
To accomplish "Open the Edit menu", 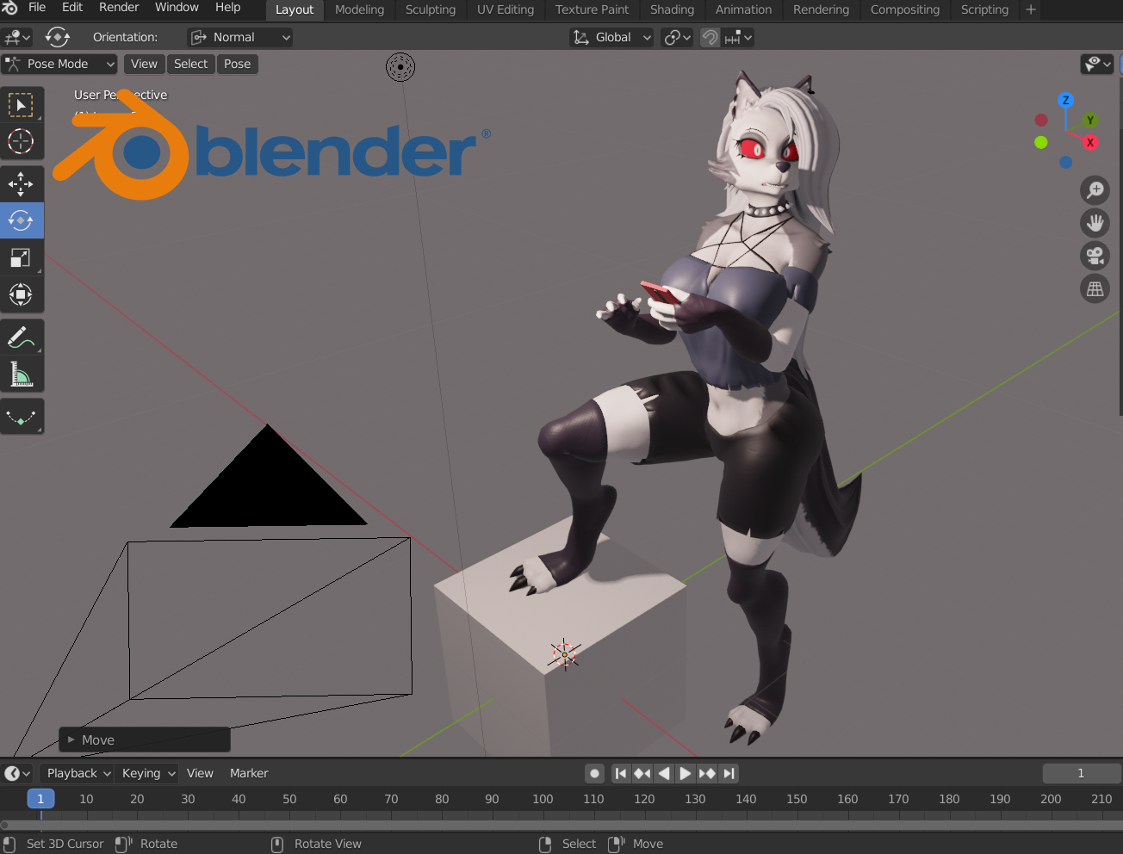I will click(72, 8).
